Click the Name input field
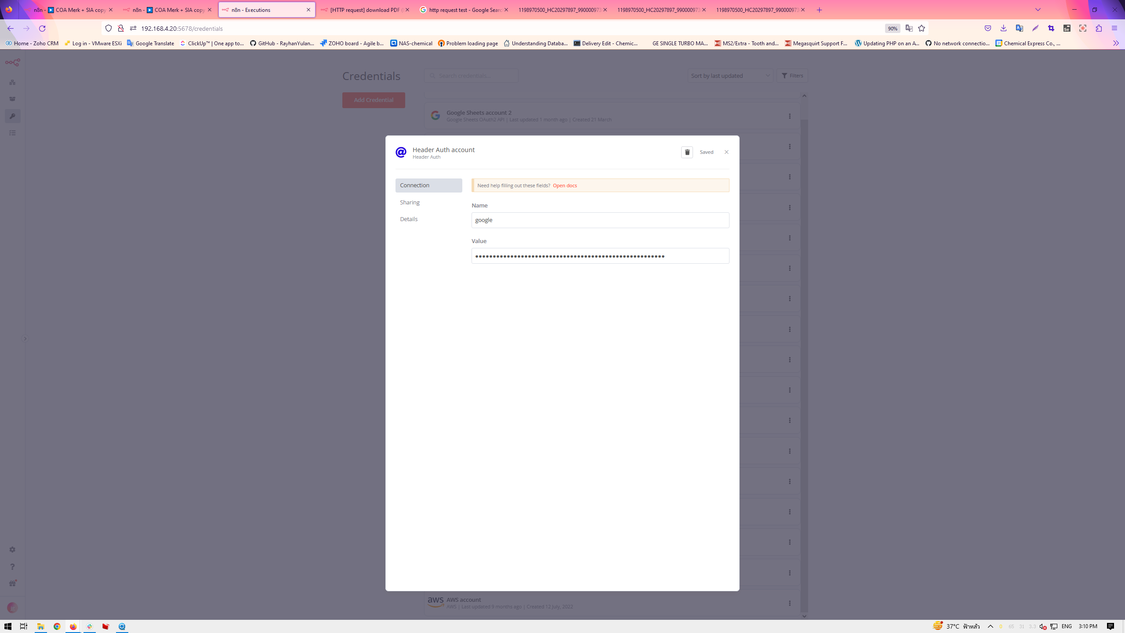This screenshot has height=633, width=1125. pos(600,220)
